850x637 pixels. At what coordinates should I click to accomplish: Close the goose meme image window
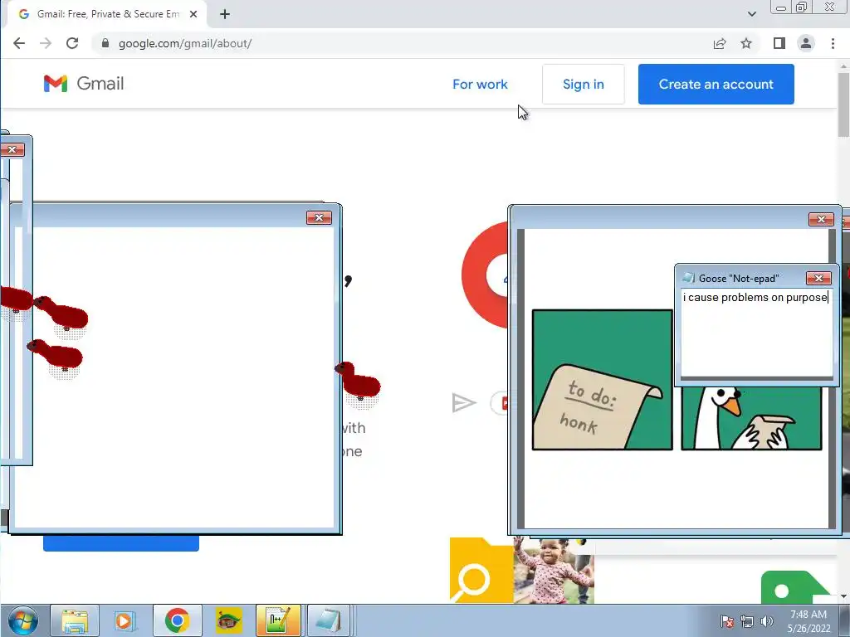click(x=821, y=219)
